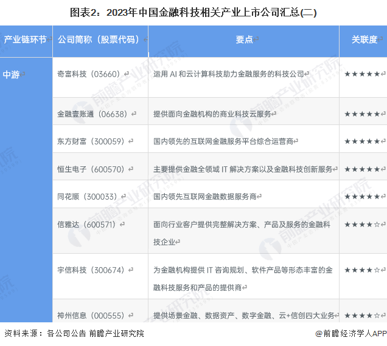Select the star rating beside 同花顺
Screen dimensions: 387x346
tap(363, 197)
